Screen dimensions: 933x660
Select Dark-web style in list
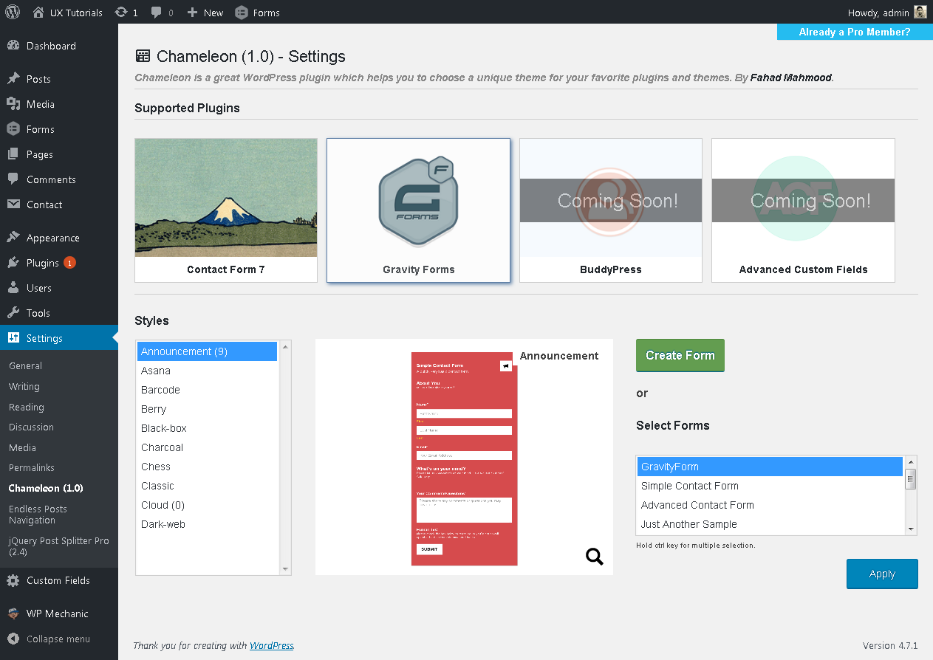[207, 524]
